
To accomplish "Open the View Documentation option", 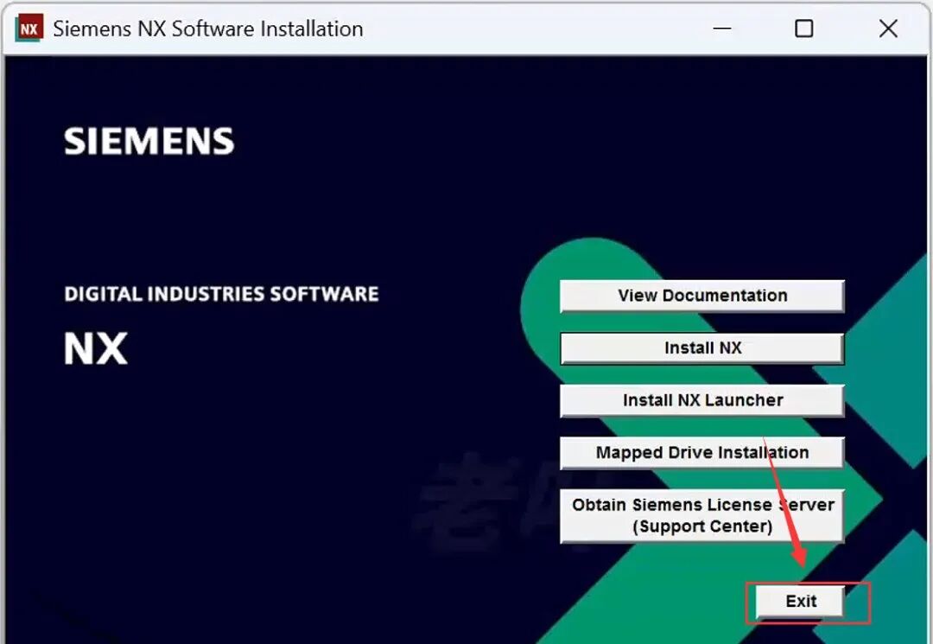I will pos(702,296).
